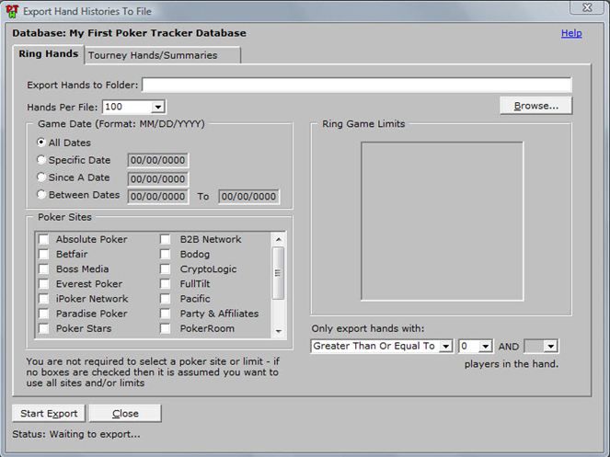Viewport: 610px width, 457px height.
Task: Enable the PokerRoom checkbox
Action: 165,328
